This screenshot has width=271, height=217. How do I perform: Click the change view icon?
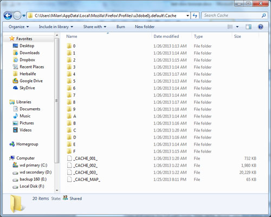(x=230, y=27)
